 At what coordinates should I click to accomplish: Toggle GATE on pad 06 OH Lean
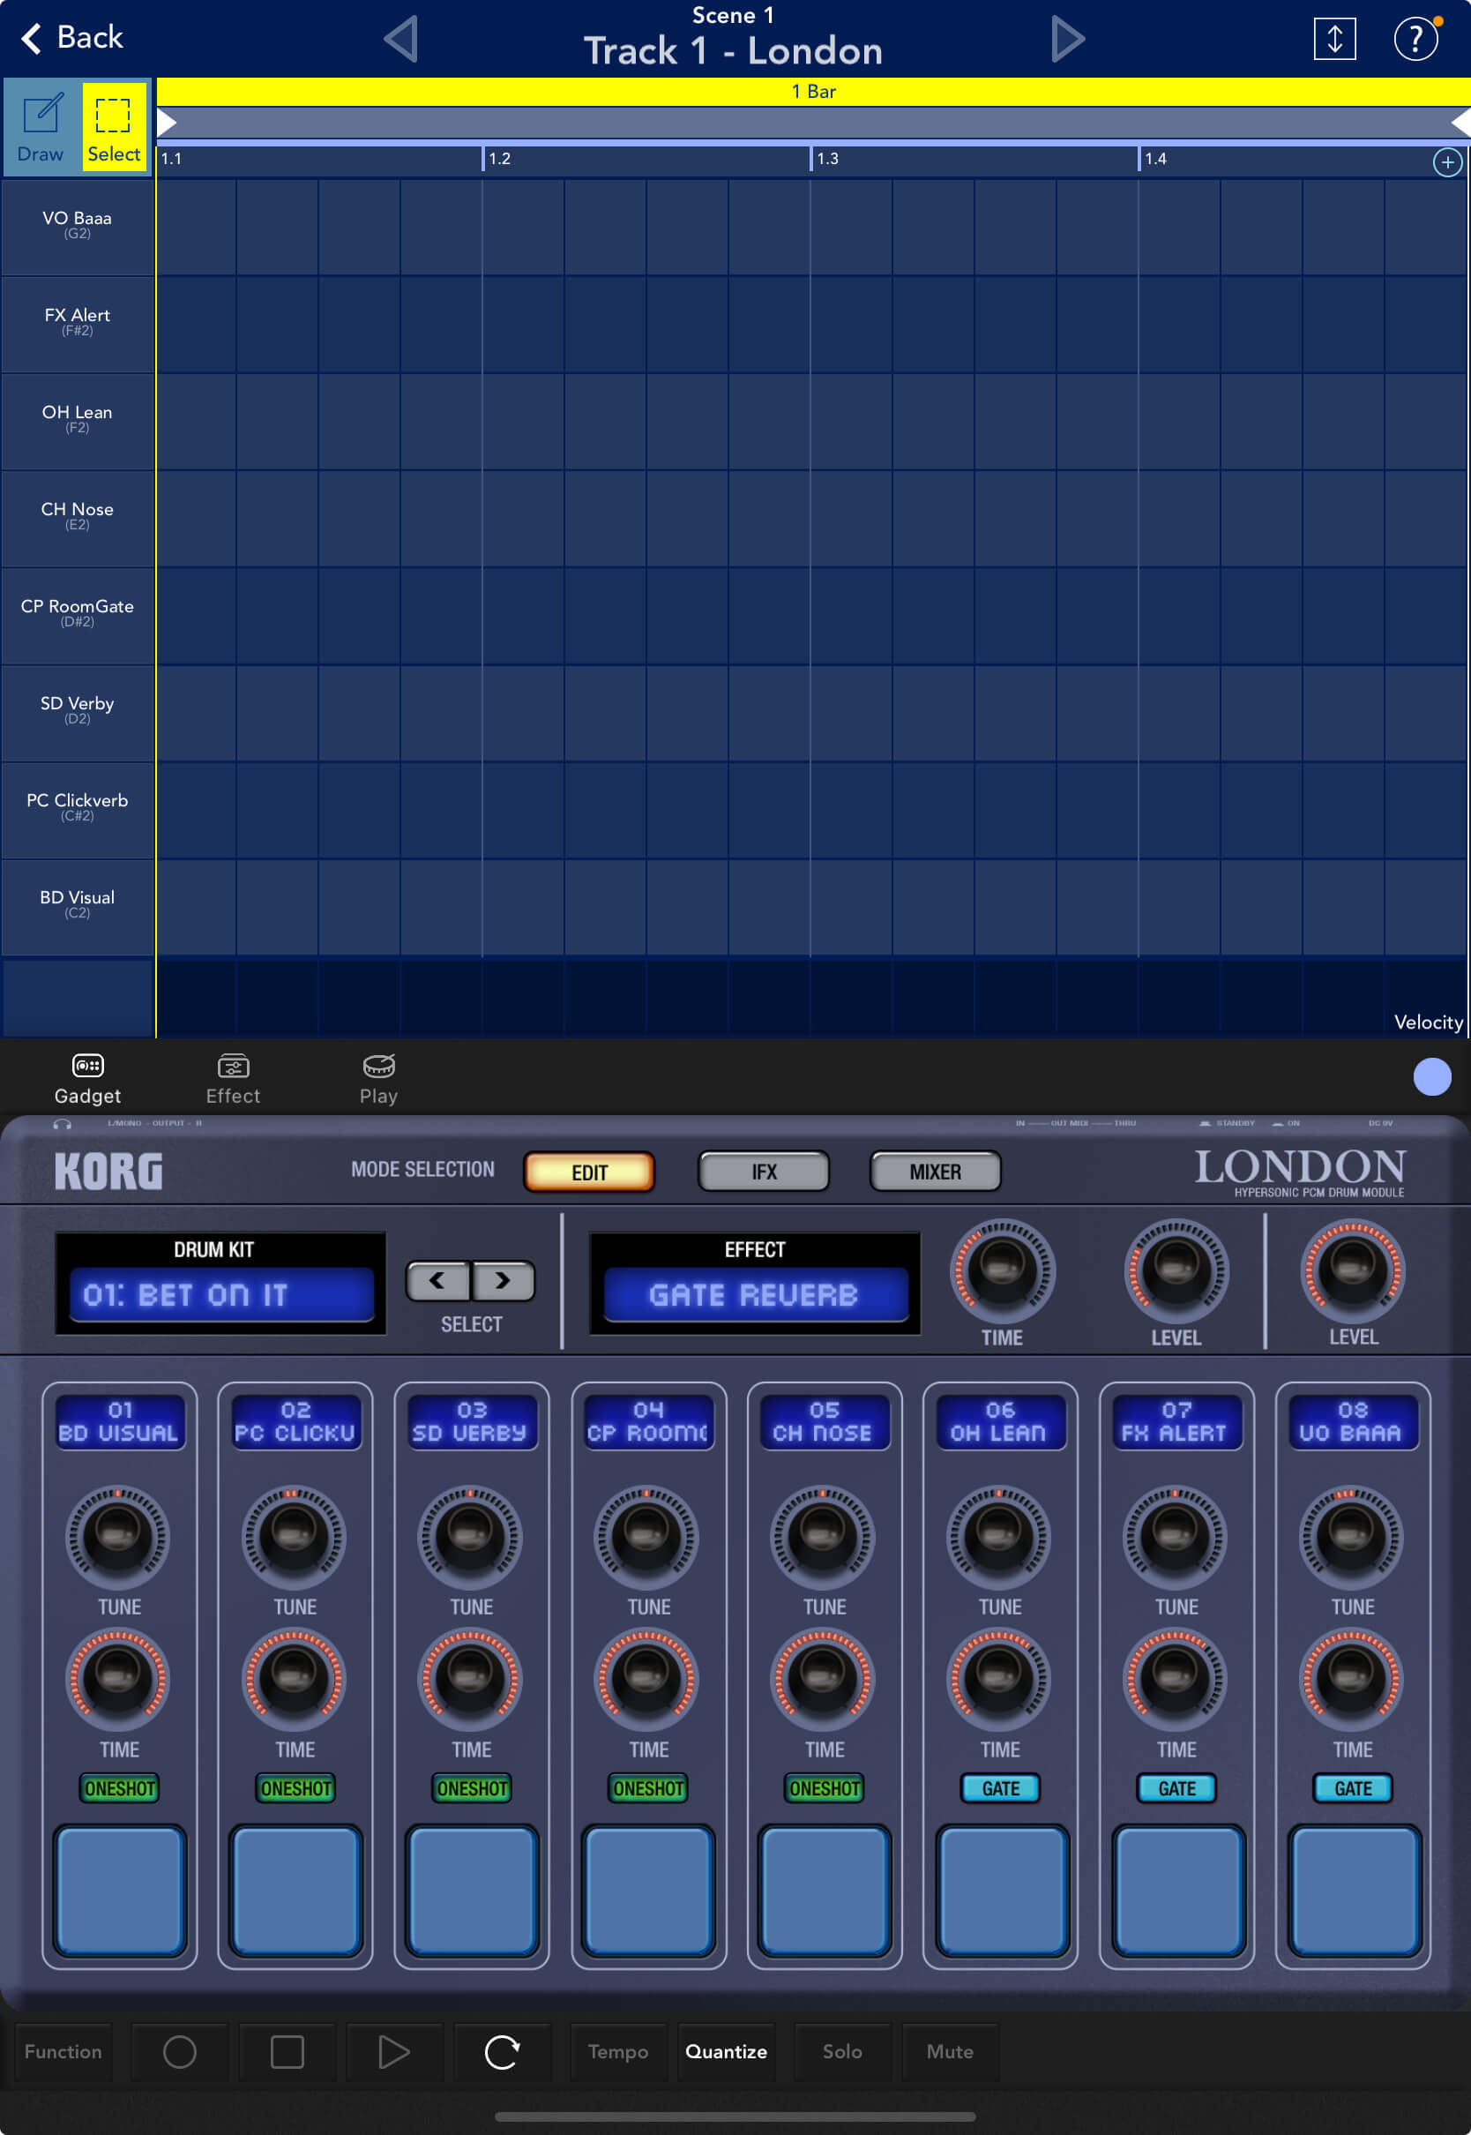click(1000, 1788)
